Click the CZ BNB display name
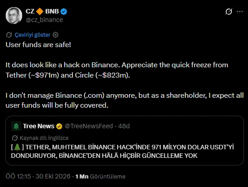Viewport: 248px width, 187px height. pos(42,11)
